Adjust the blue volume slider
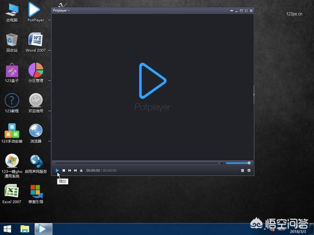Viewport: 314px width, 235px height. coord(238,163)
